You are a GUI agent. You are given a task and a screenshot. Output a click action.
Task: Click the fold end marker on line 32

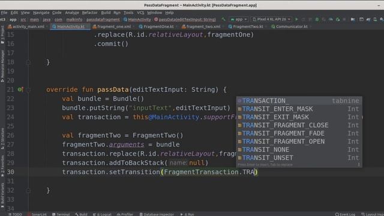point(28,191)
